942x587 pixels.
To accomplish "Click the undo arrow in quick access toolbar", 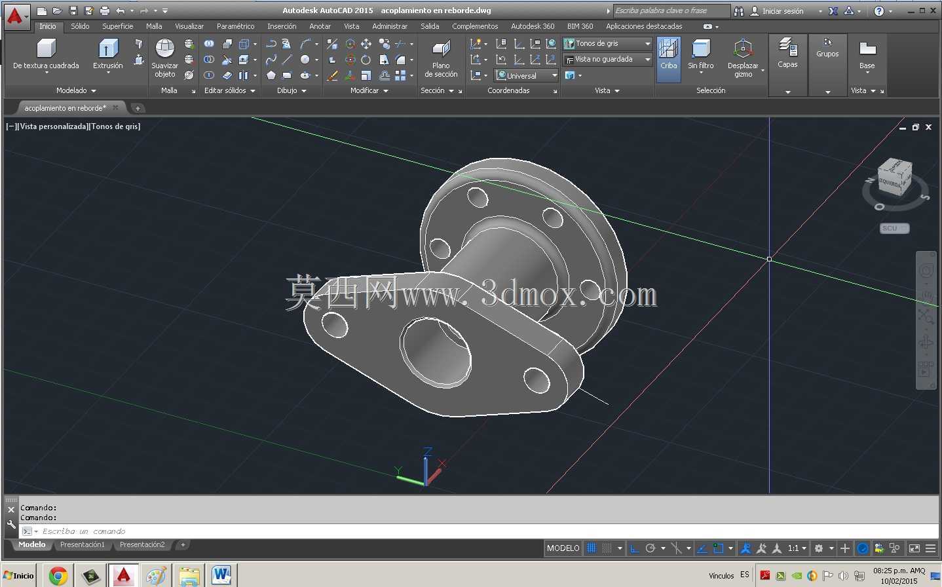I will pos(121,10).
